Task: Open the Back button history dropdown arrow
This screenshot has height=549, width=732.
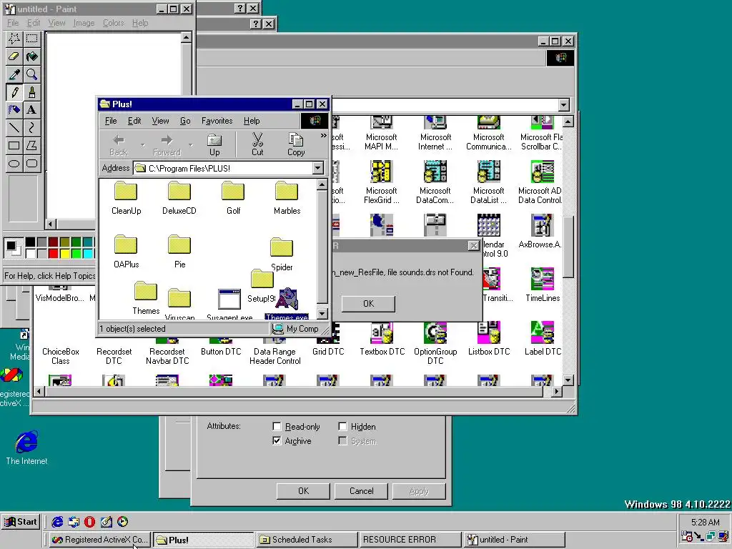Action: (143, 144)
